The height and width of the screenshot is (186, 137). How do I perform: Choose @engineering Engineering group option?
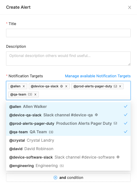(x=68, y=166)
